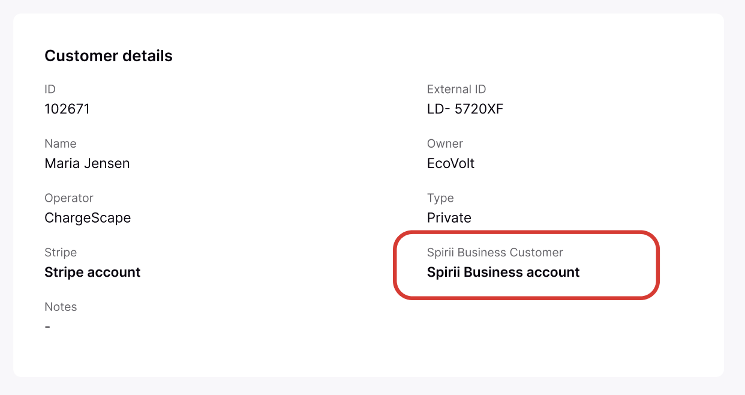This screenshot has height=395, width=745.
Task: Click the owner value EcoVolt
Action: (450, 163)
